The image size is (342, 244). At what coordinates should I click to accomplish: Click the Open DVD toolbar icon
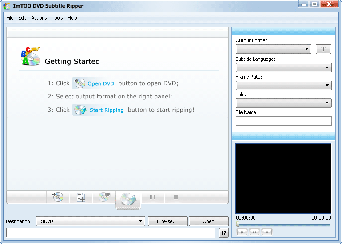pos(58,197)
